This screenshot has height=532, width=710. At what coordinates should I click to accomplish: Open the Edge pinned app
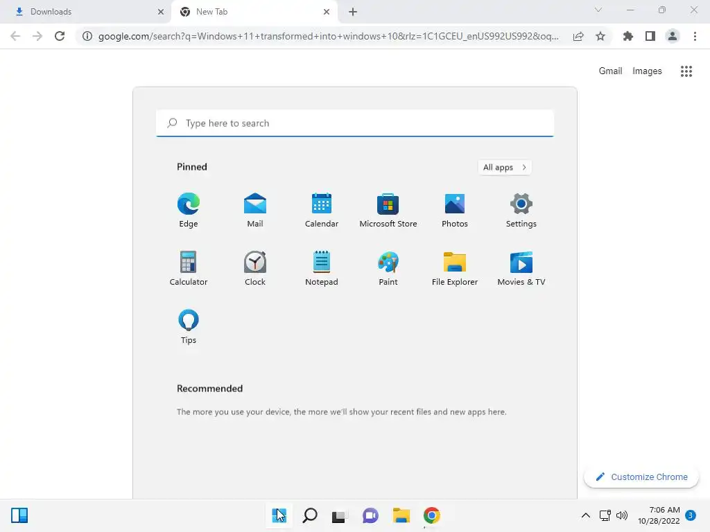tap(189, 211)
